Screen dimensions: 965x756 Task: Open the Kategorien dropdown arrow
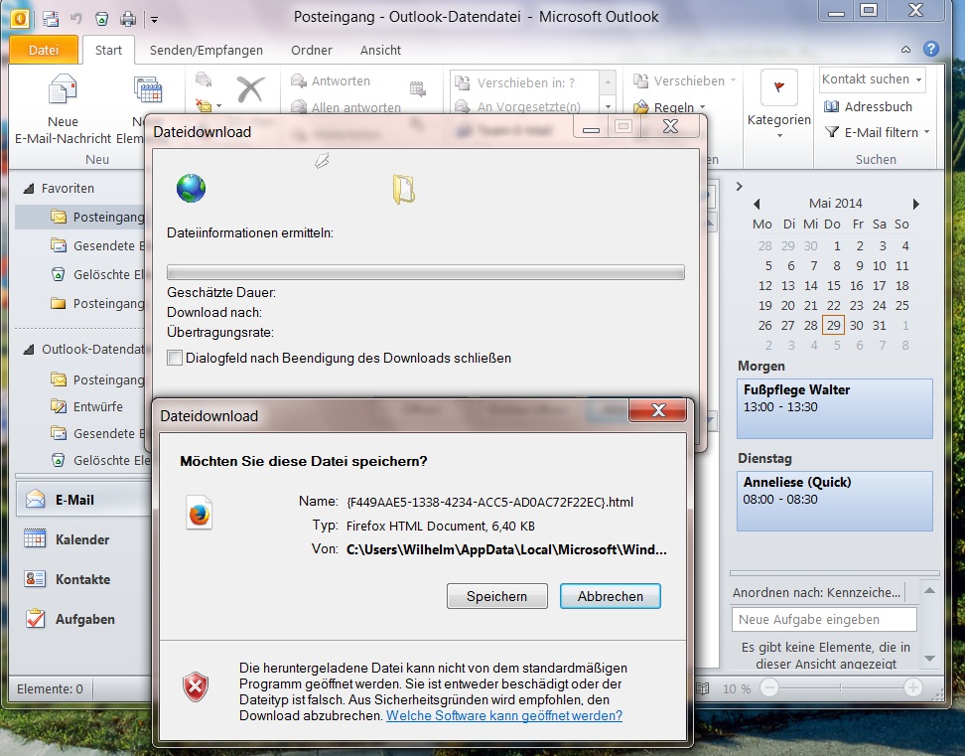coord(779,135)
